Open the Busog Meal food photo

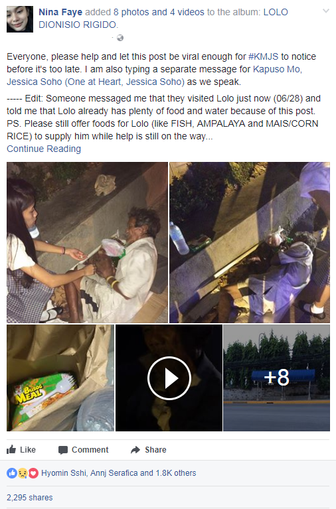point(60,378)
